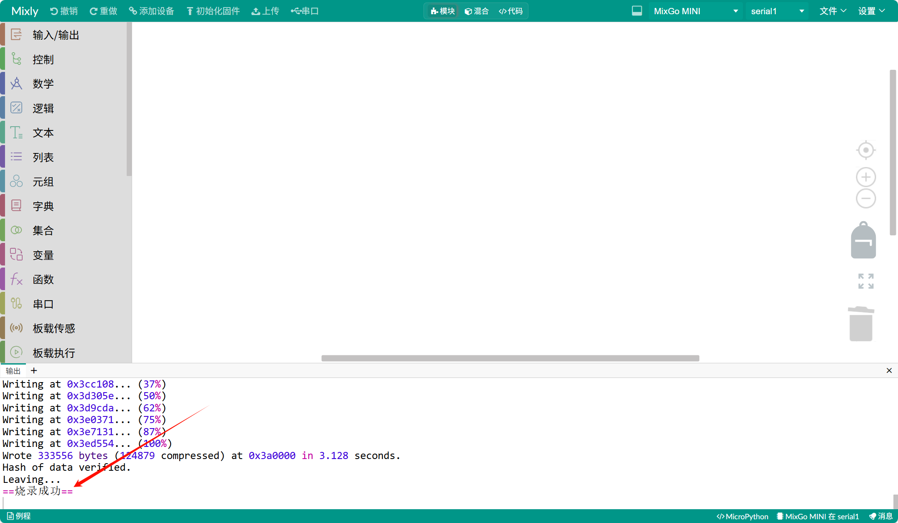Click the horizontal workspace scrollbar

click(x=510, y=358)
